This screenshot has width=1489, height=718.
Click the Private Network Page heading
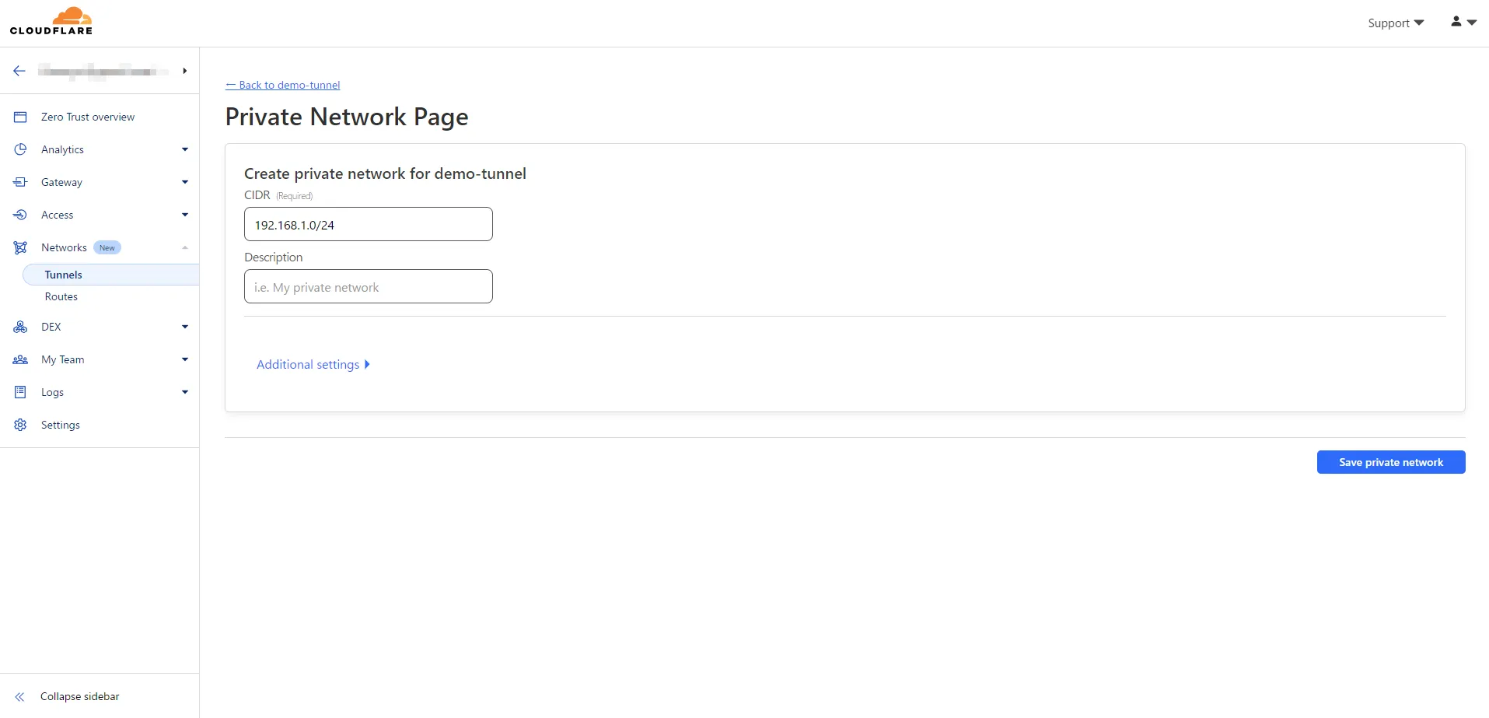347,117
